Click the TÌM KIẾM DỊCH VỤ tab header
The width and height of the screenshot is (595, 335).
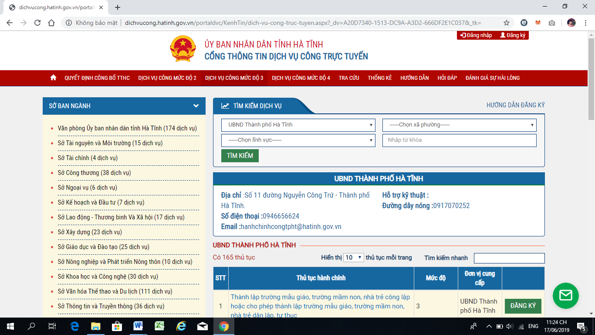point(257,106)
